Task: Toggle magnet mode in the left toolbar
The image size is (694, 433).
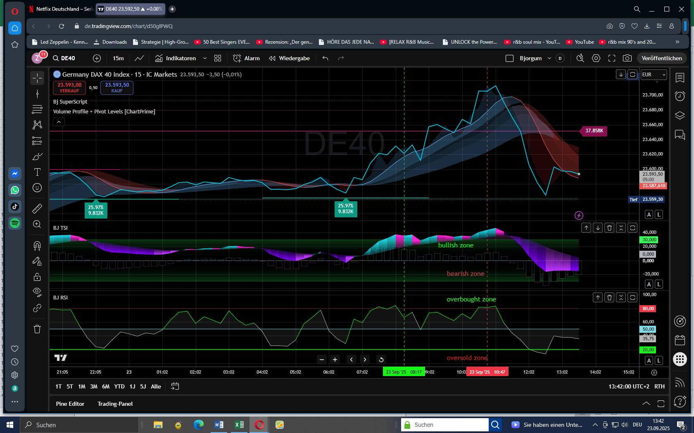Action: [x=37, y=245]
